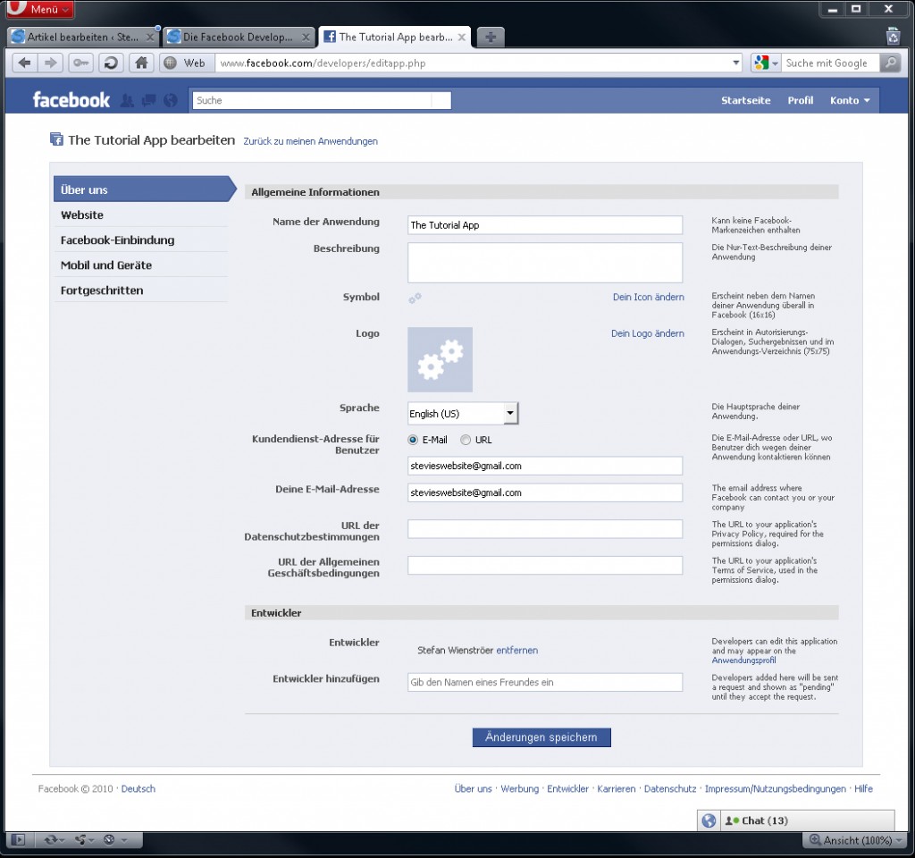Open the Datenschutz footer link

(x=670, y=788)
